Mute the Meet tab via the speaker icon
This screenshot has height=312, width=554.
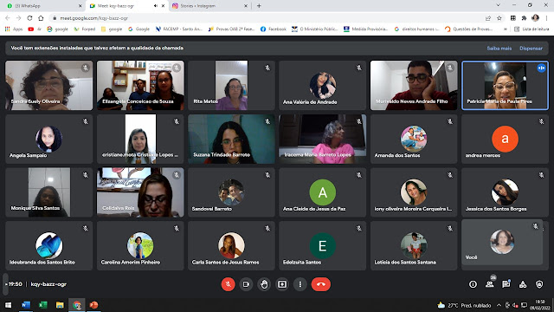(x=156, y=6)
